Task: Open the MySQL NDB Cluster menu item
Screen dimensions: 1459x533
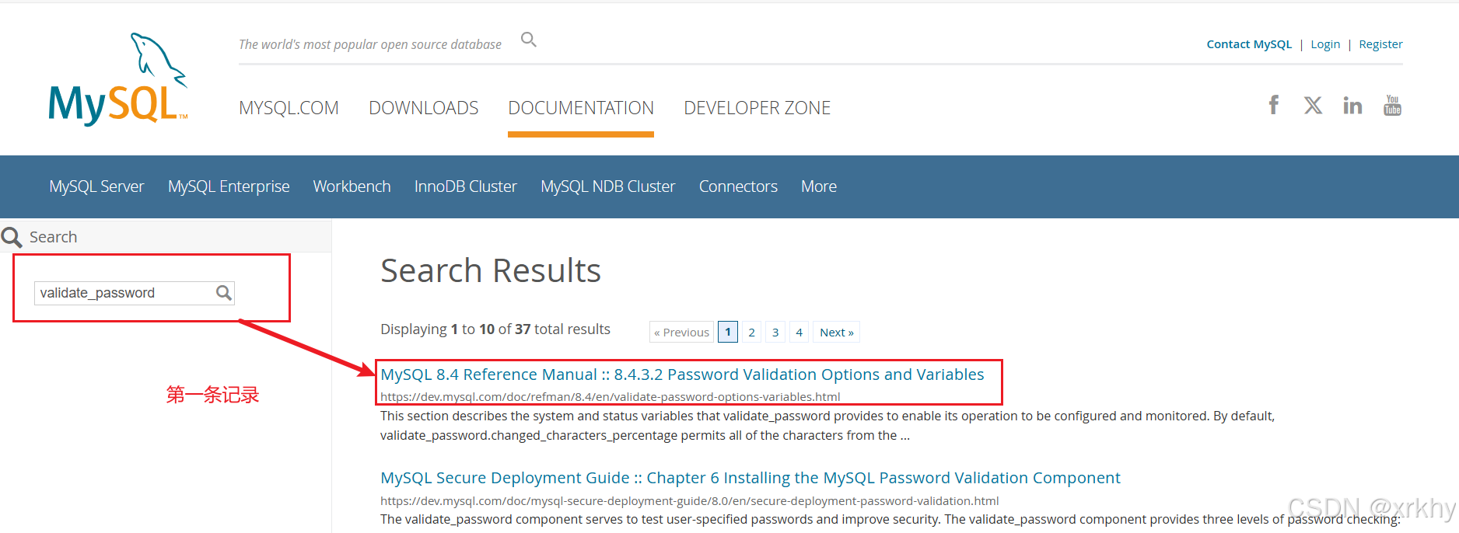Action: 607,186
